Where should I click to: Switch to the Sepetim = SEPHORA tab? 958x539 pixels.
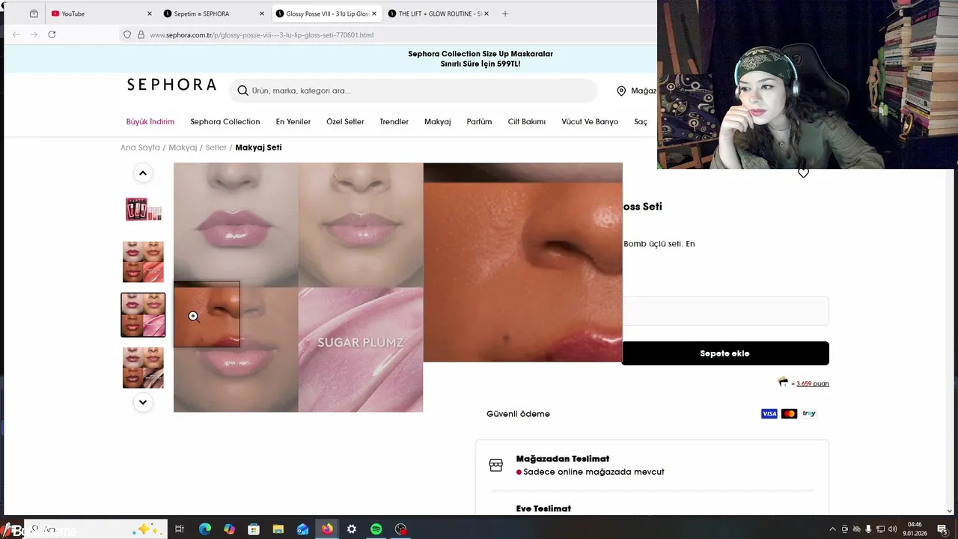[x=213, y=13]
